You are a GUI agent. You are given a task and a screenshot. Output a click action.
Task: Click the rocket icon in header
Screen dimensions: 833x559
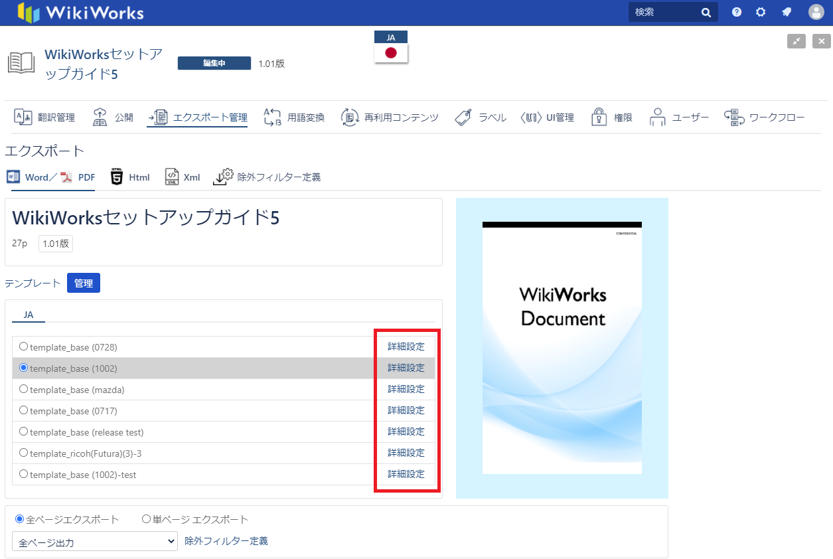[787, 12]
